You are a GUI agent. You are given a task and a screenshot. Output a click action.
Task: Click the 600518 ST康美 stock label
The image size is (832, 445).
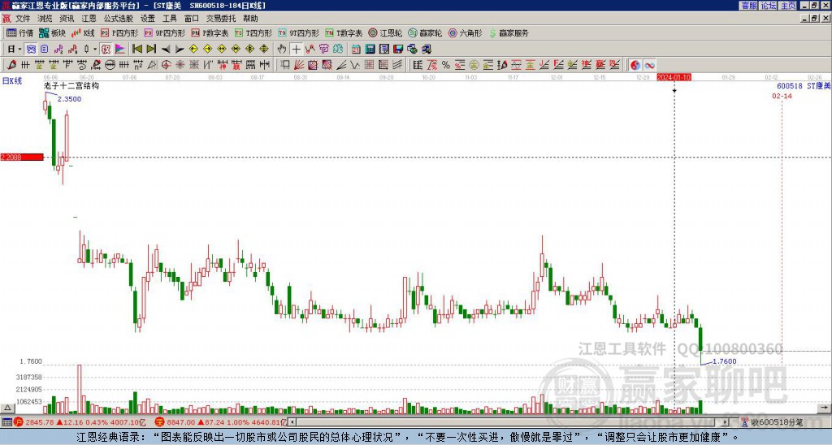(x=804, y=86)
